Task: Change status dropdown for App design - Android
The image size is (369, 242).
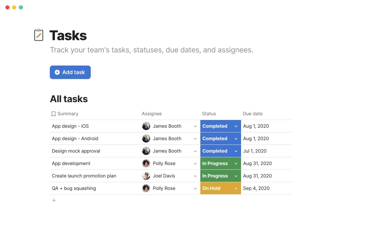Action: coord(236,138)
